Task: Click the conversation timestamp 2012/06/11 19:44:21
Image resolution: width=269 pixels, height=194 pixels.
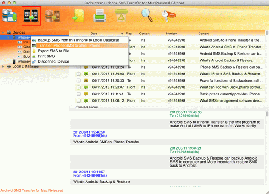Action: (186, 148)
